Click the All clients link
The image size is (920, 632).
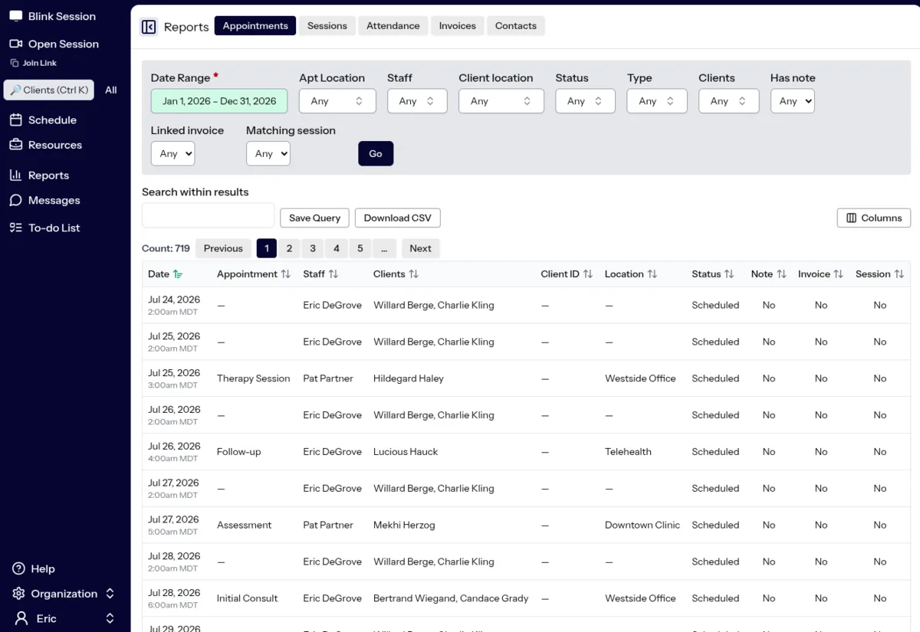111,90
